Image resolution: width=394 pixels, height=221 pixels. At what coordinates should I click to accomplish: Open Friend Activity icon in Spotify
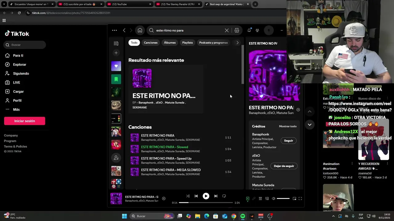(257, 30)
